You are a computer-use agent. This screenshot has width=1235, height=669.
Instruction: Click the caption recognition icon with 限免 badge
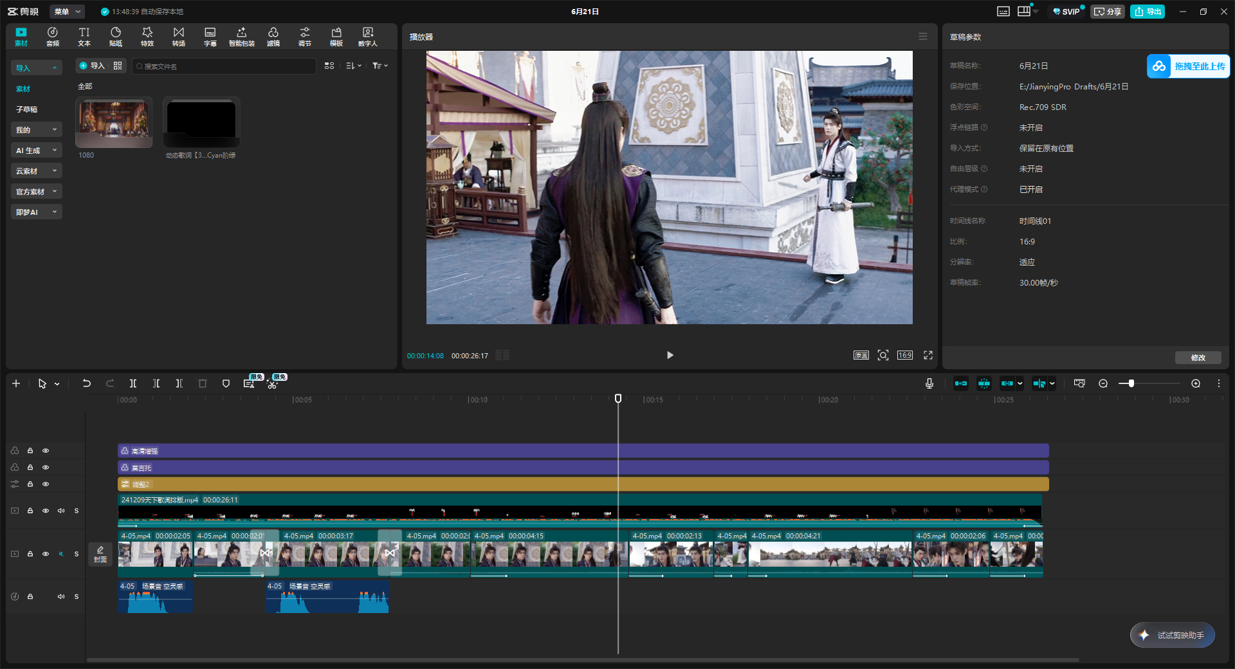[x=249, y=383]
